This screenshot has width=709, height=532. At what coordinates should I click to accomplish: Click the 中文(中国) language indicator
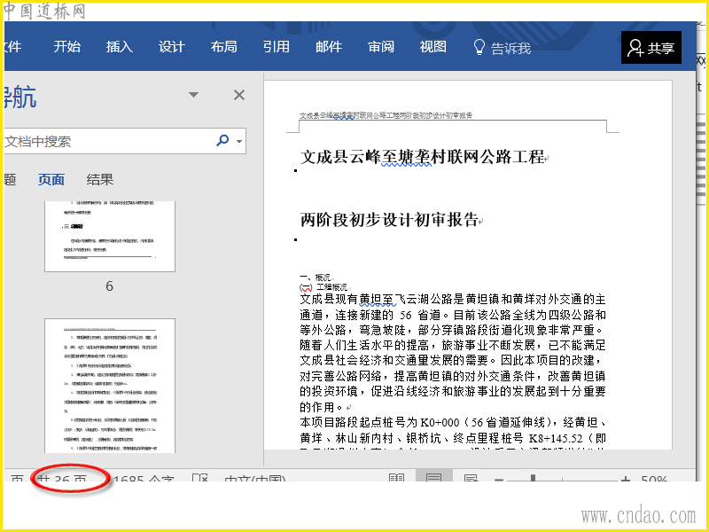(255, 478)
